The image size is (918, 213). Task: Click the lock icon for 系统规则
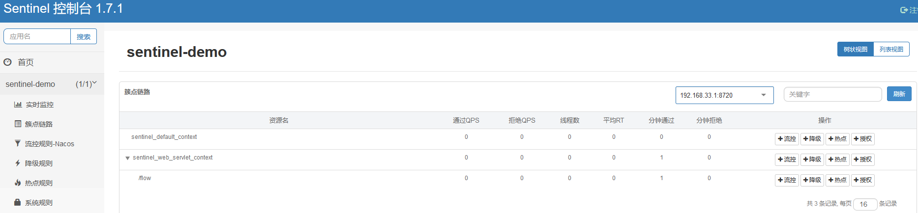18,203
